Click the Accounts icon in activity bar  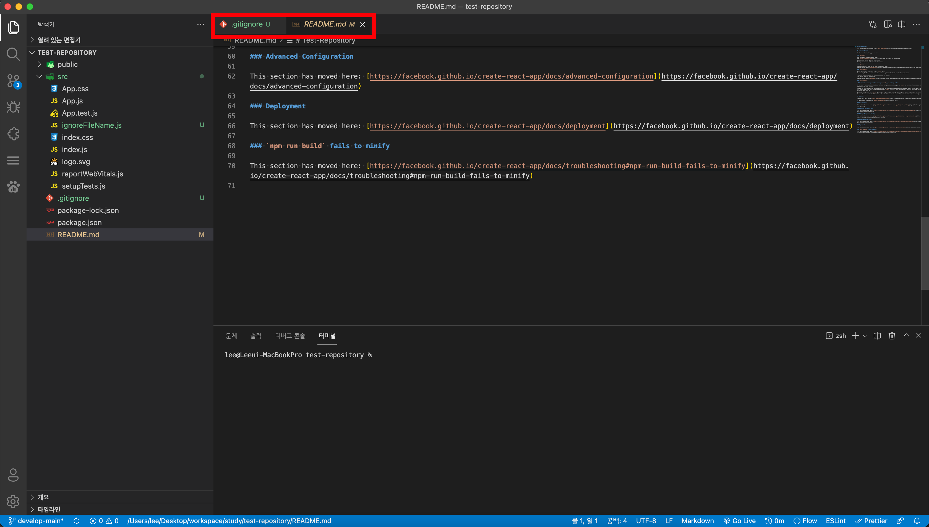tap(13, 475)
